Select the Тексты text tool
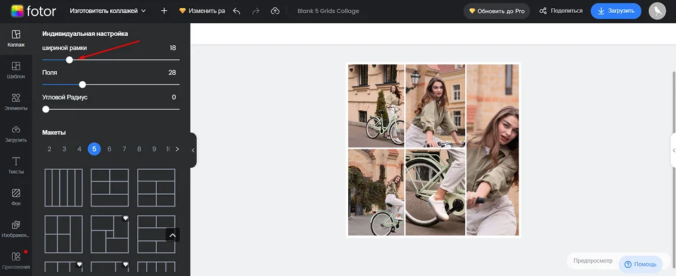 (16, 165)
